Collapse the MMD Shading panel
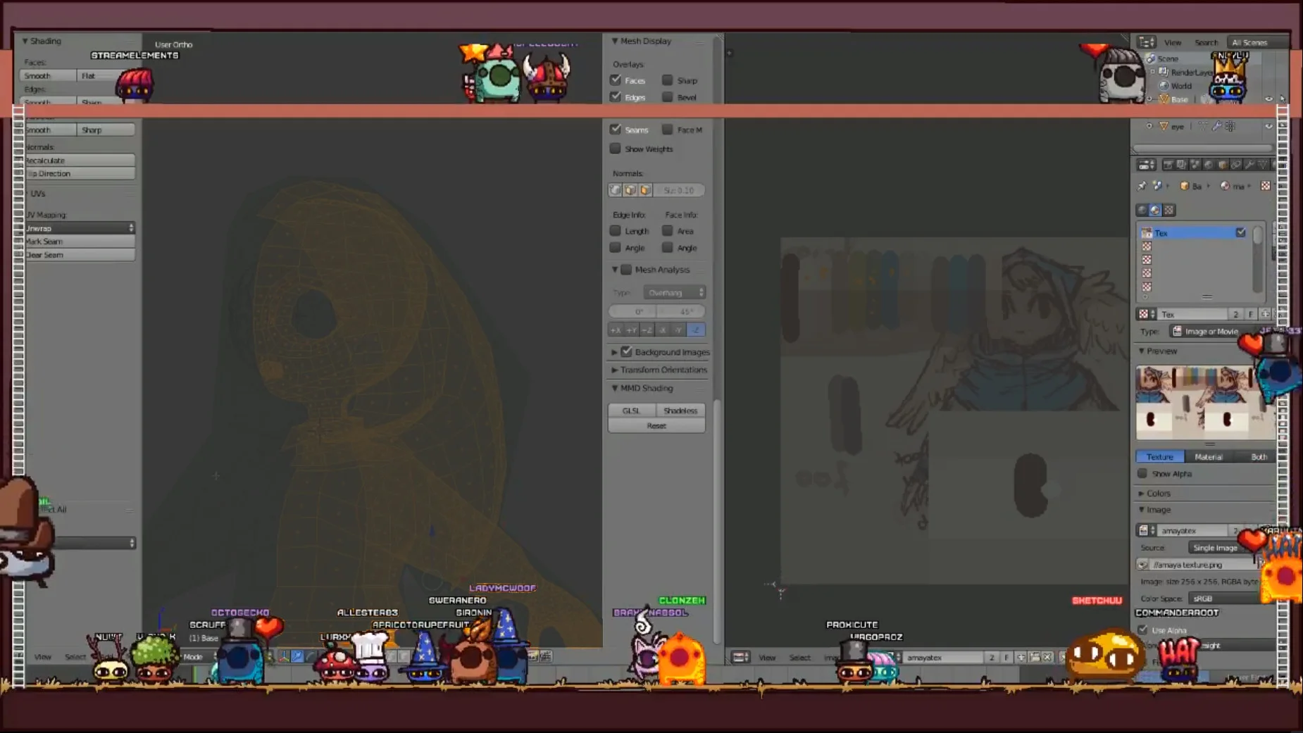This screenshot has width=1303, height=733. point(615,388)
